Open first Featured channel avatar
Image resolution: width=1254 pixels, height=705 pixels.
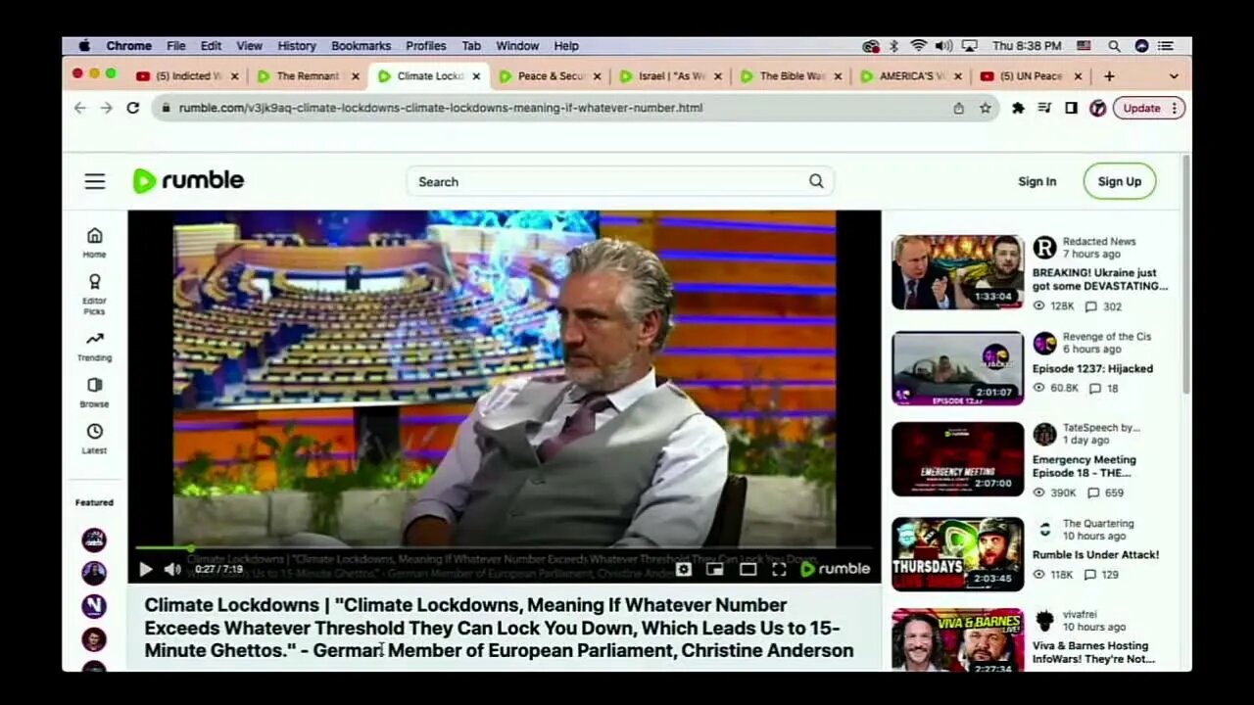(94, 540)
